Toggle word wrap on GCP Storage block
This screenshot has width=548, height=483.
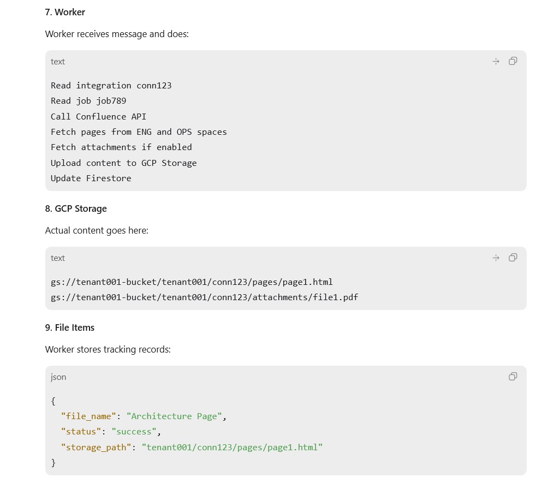[x=496, y=258]
